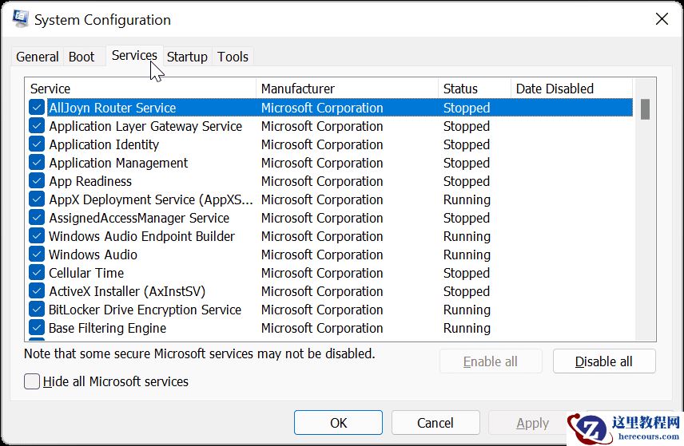
Task: Uncheck the AllJoyn Router Service checkbox
Action: point(37,107)
